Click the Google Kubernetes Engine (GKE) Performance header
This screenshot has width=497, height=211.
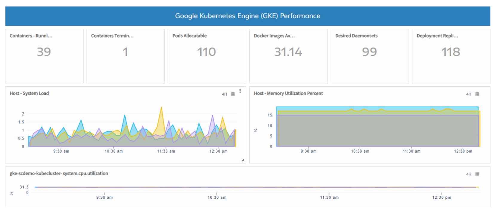[248, 16]
